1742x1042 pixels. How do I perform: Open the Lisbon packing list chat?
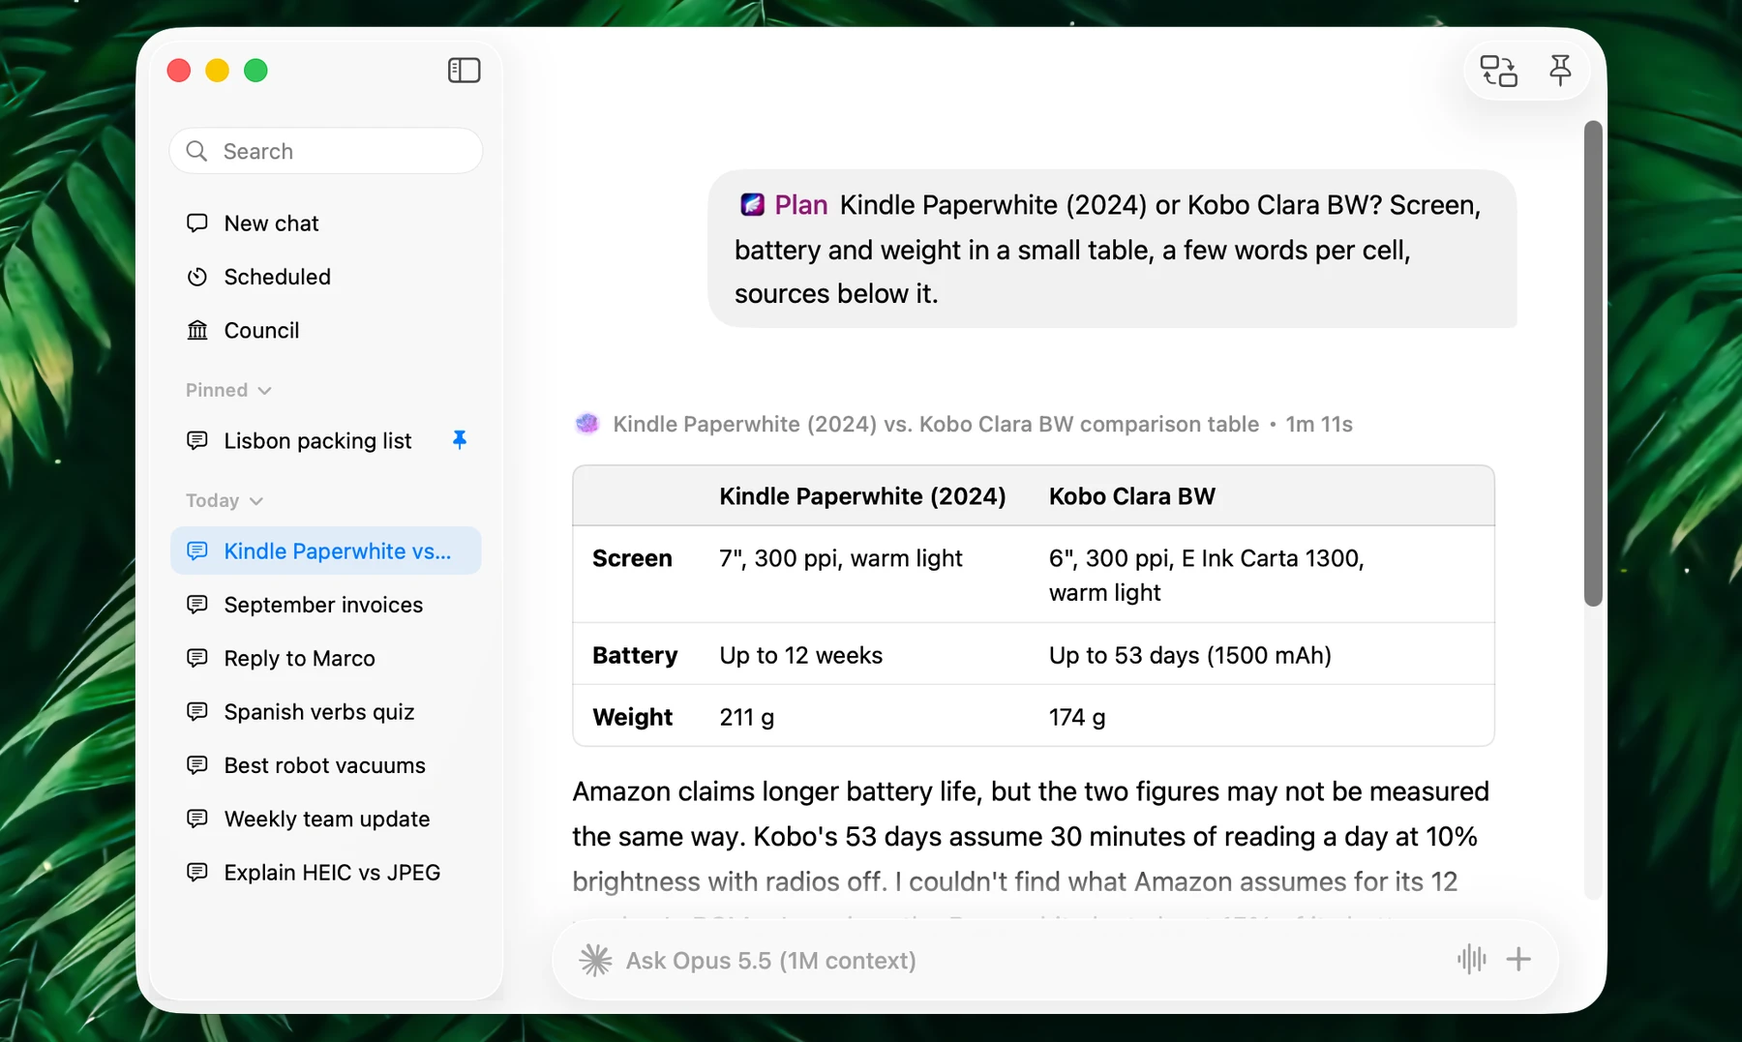326,441
